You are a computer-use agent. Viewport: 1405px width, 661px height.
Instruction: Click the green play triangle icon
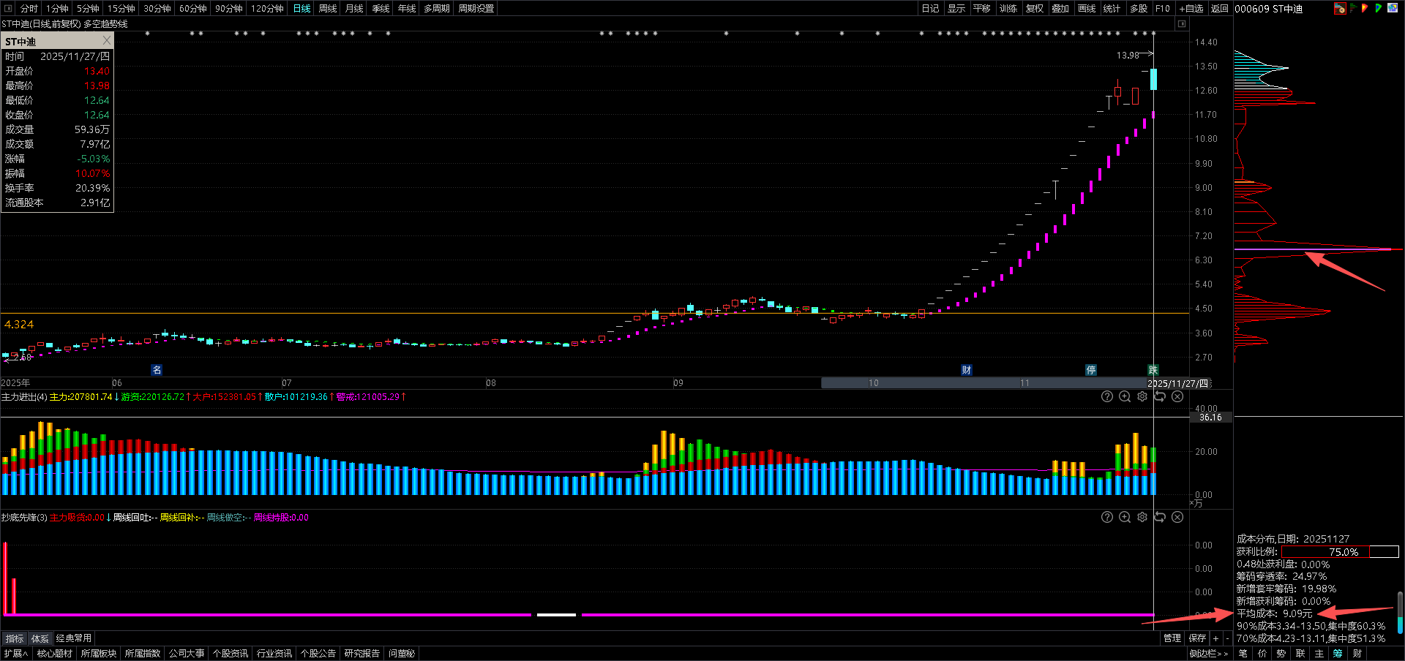[1379, 9]
